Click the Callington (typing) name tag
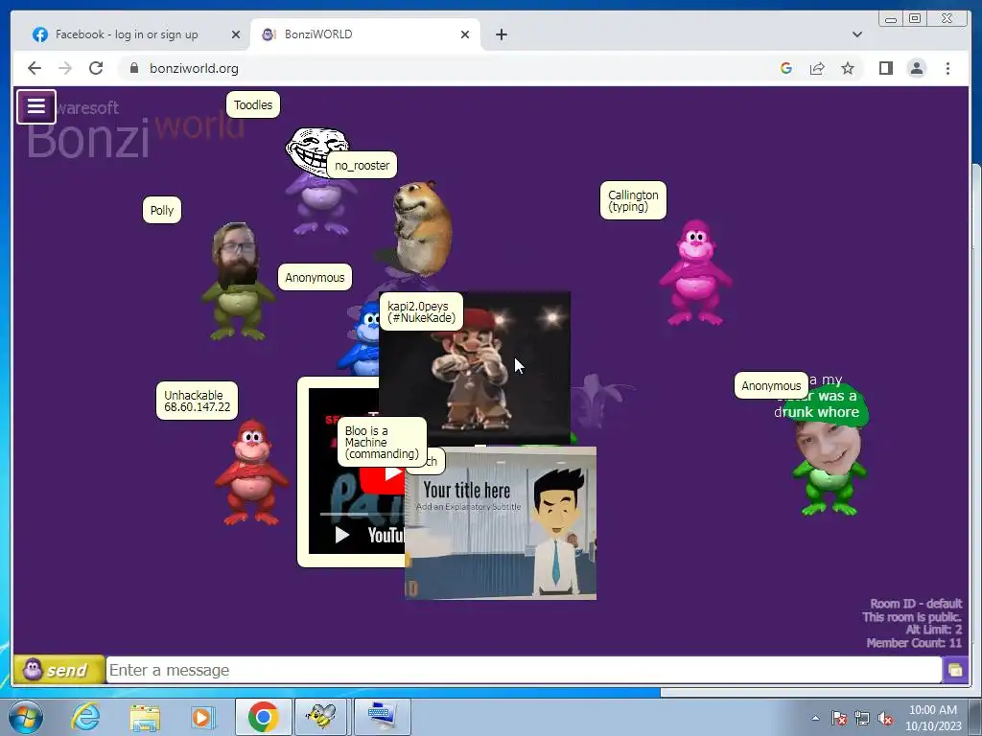Image resolution: width=982 pixels, height=736 pixels. (x=633, y=201)
